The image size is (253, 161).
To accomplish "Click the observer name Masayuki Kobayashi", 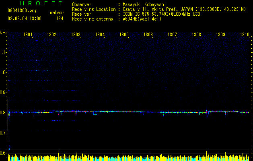I will (144, 4).
